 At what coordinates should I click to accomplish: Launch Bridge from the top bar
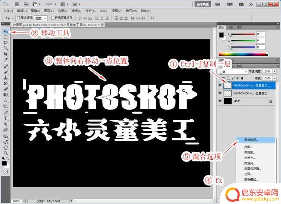(x=17, y=4)
